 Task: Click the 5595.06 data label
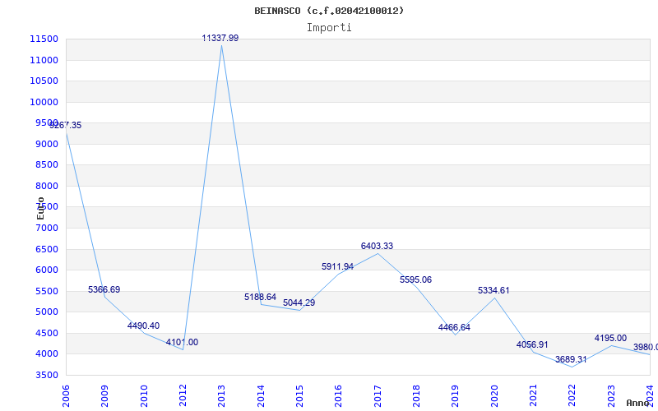point(415,279)
